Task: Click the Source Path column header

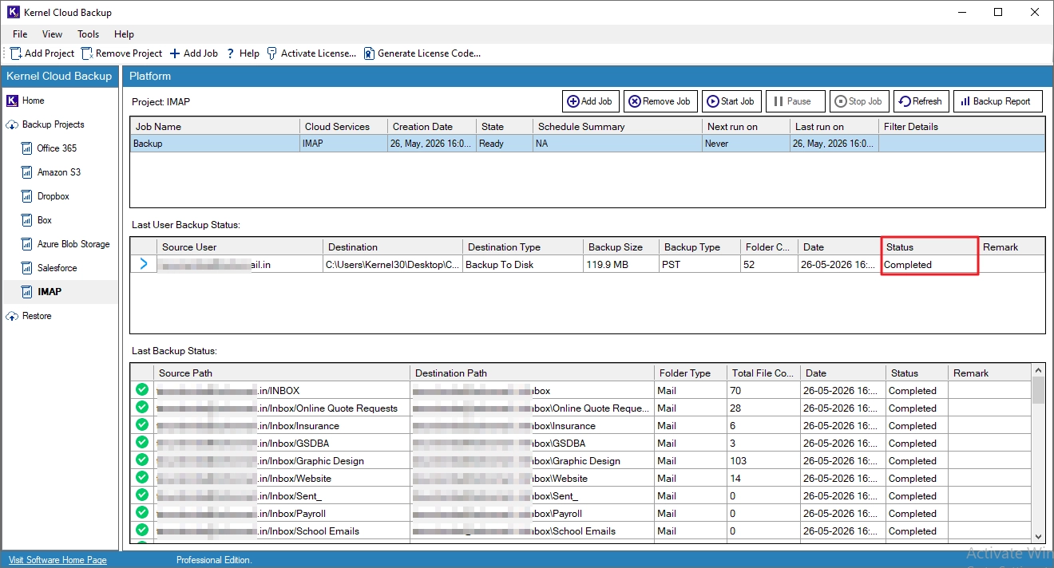Action: (x=281, y=373)
